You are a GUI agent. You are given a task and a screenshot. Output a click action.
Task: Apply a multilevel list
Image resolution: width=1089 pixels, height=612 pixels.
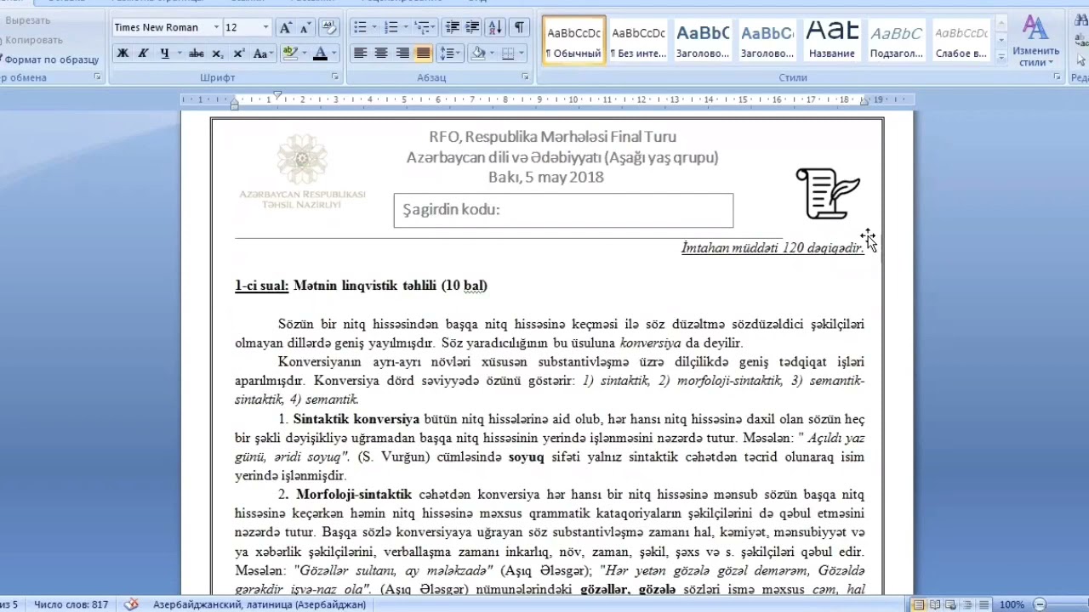tap(425, 28)
